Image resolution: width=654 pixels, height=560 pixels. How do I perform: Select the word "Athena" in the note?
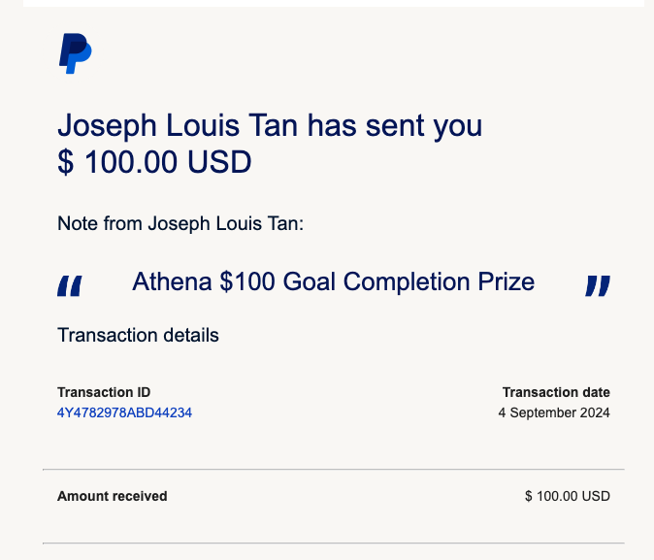pyautogui.click(x=173, y=281)
